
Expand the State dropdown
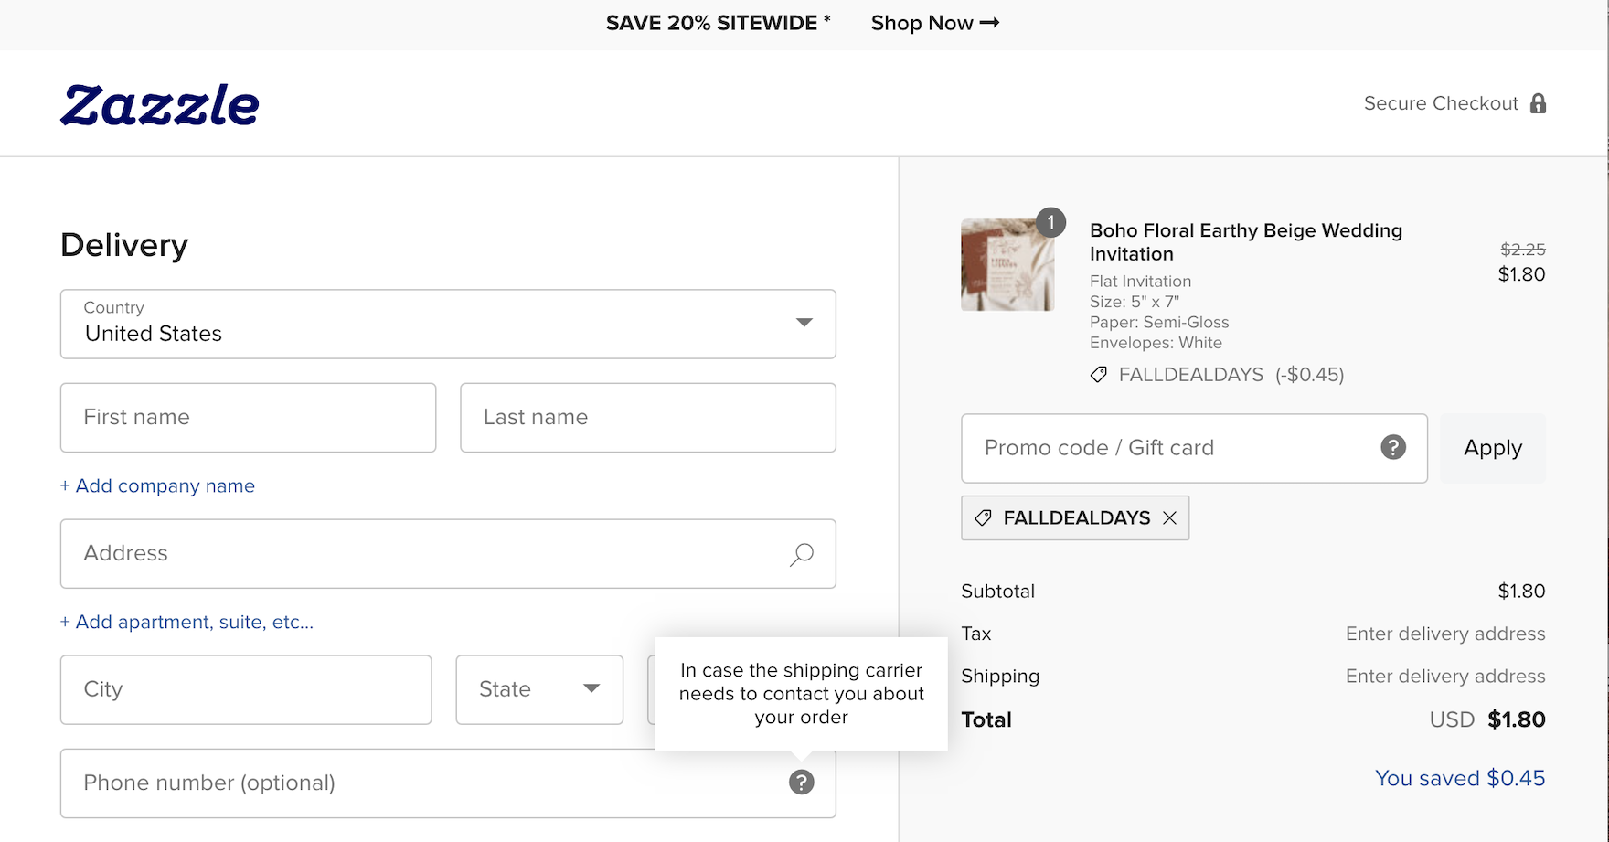[x=539, y=689]
